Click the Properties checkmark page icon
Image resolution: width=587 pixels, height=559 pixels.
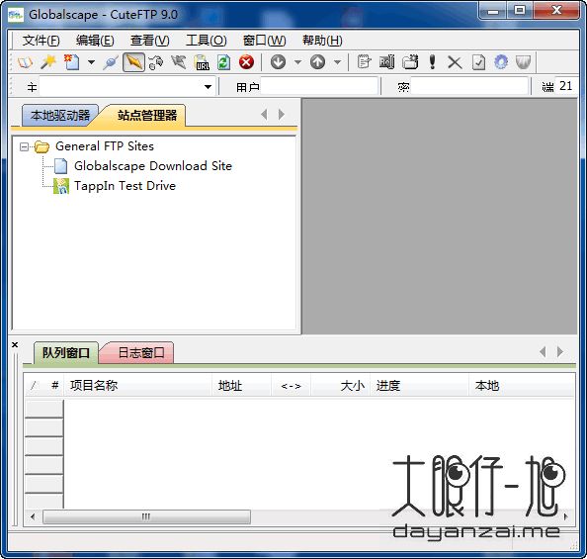point(478,62)
